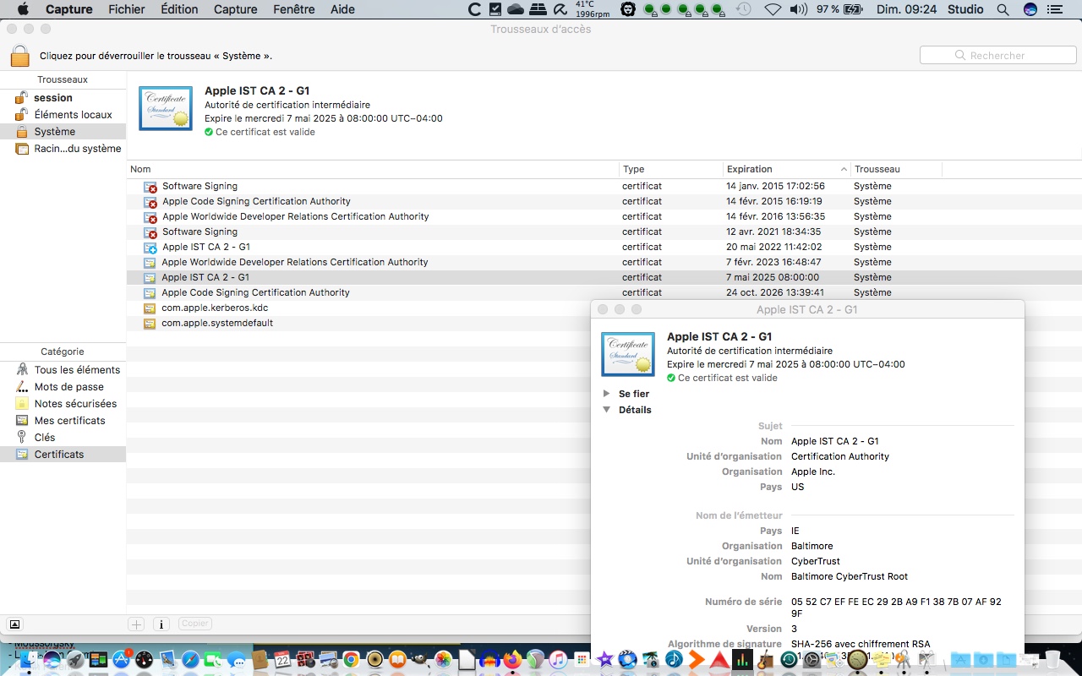The image size is (1082, 676).
Task: Open Google Chrome from the Dock
Action: tap(351, 659)
